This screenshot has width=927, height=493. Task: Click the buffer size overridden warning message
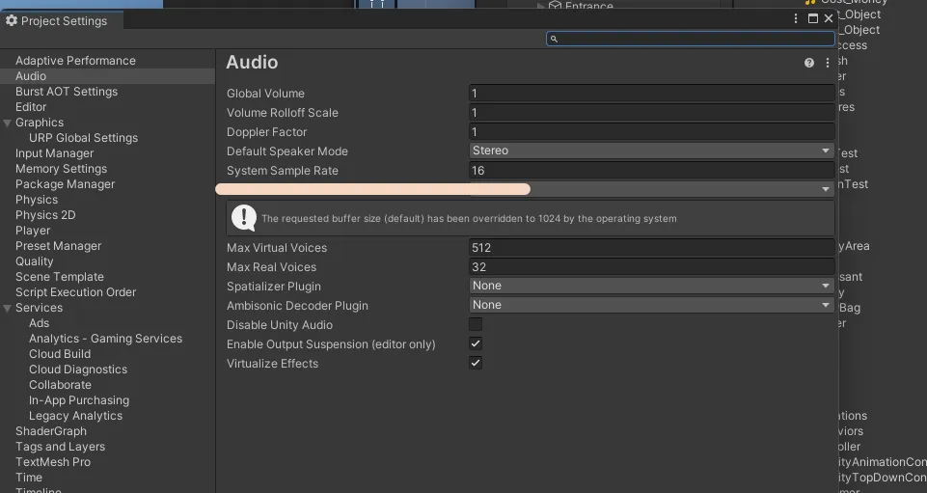[x=469, y=219]
